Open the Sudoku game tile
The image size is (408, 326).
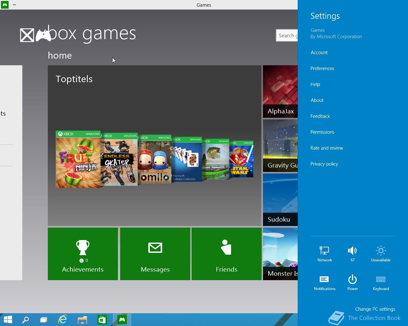pos(280,200)
